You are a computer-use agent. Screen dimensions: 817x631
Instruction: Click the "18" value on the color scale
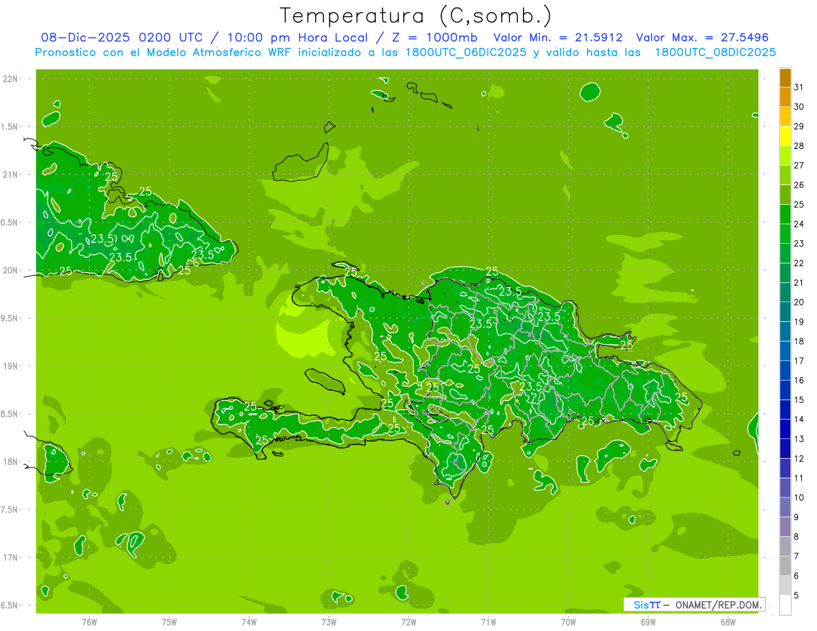point(799,341)
